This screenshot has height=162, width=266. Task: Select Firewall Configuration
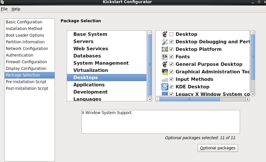(x=29, y=62)
